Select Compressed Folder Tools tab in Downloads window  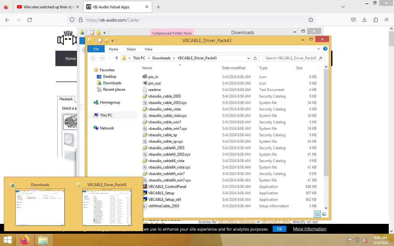coord(172,33)
